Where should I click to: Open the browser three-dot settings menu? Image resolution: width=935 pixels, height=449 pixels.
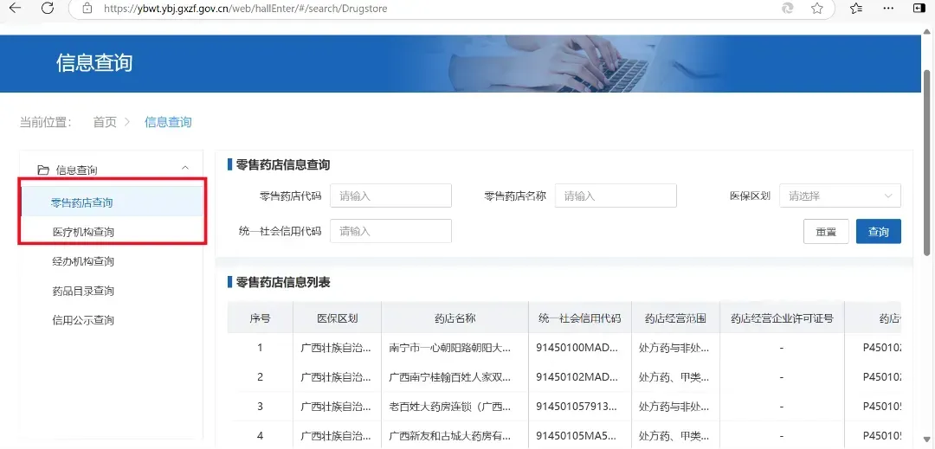[x=888, y=8]
